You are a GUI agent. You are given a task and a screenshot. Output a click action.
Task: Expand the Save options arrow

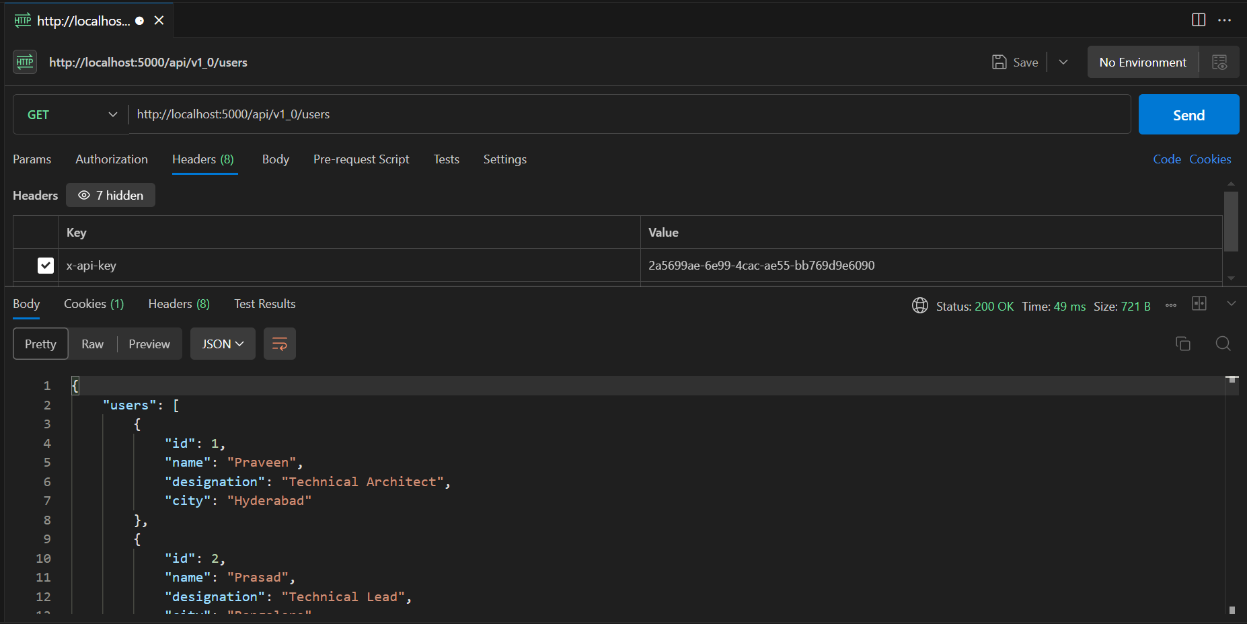pos(1063,63)
